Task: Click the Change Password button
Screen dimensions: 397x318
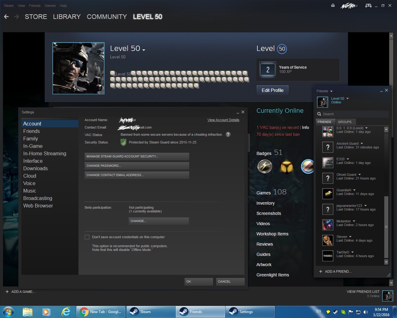Action: point(137,166)
